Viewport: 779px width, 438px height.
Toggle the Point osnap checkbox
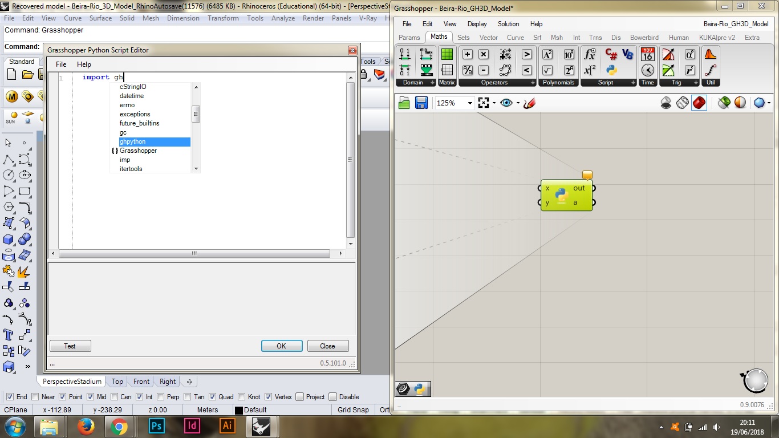pyautogui.click(x=63, y=397)
